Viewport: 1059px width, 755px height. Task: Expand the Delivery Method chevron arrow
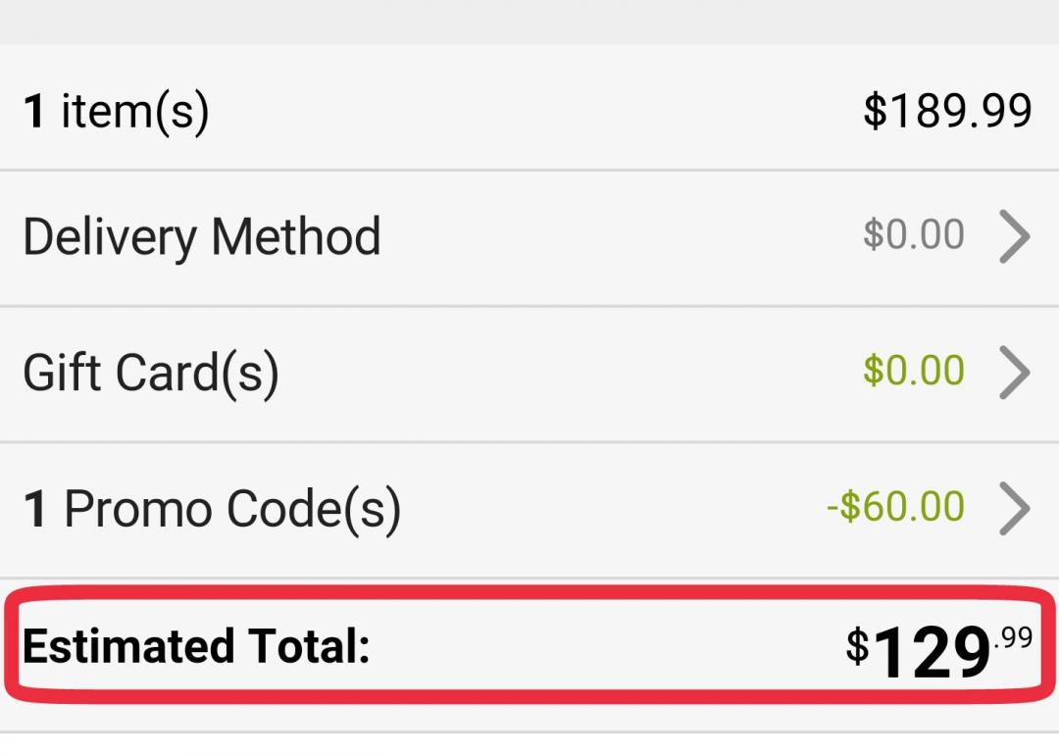click(1015, 237)
